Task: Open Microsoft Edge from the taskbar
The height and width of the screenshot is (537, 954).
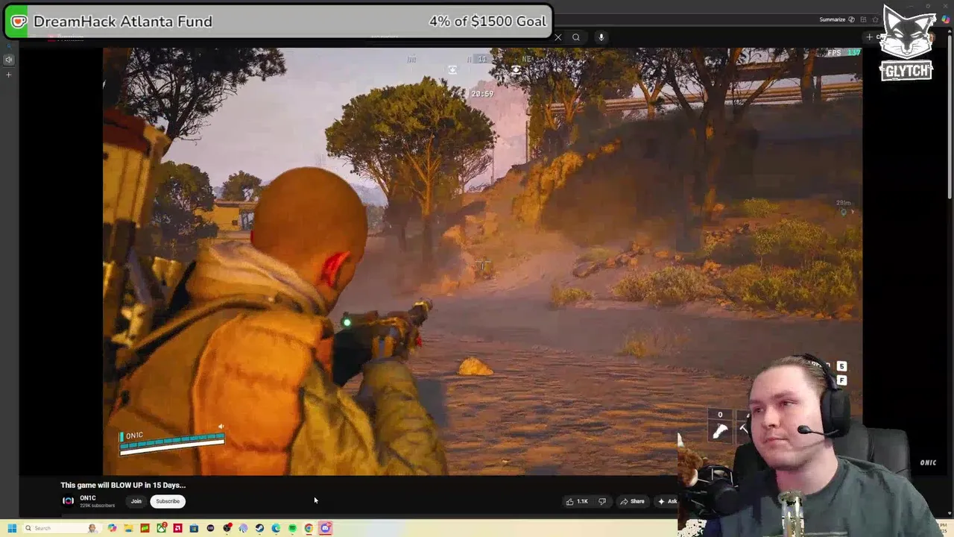Action: coord(276,528)
